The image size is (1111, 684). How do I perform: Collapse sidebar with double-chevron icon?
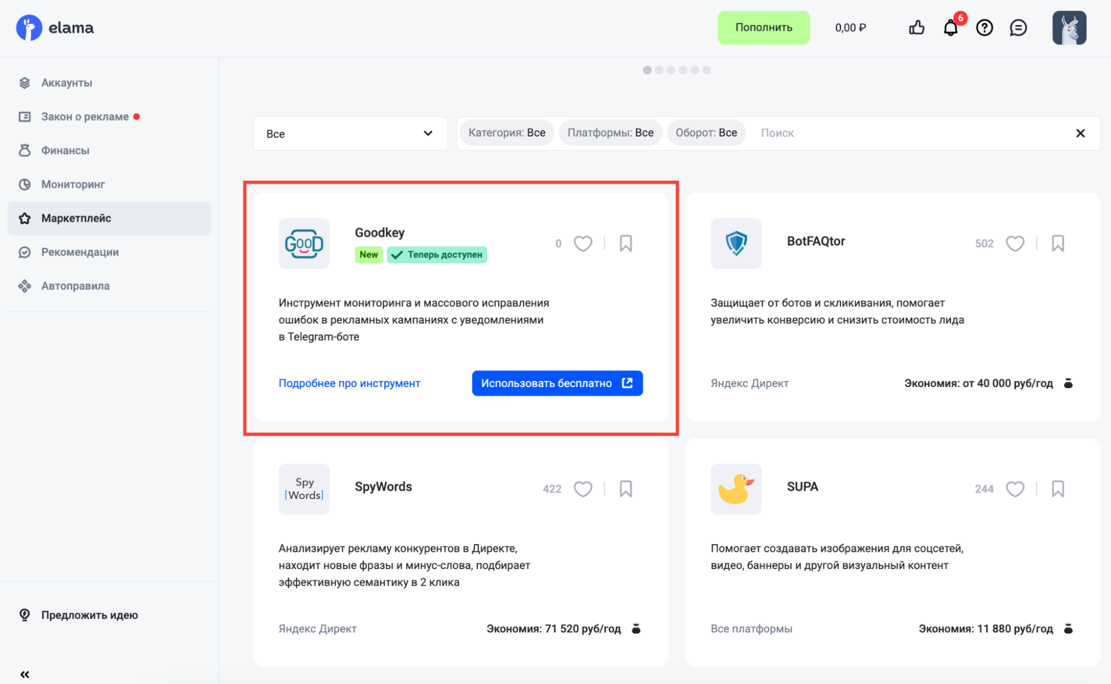(24, 674)
